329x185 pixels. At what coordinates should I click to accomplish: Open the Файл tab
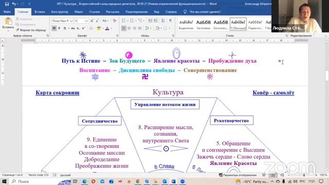tap(7, 12)
